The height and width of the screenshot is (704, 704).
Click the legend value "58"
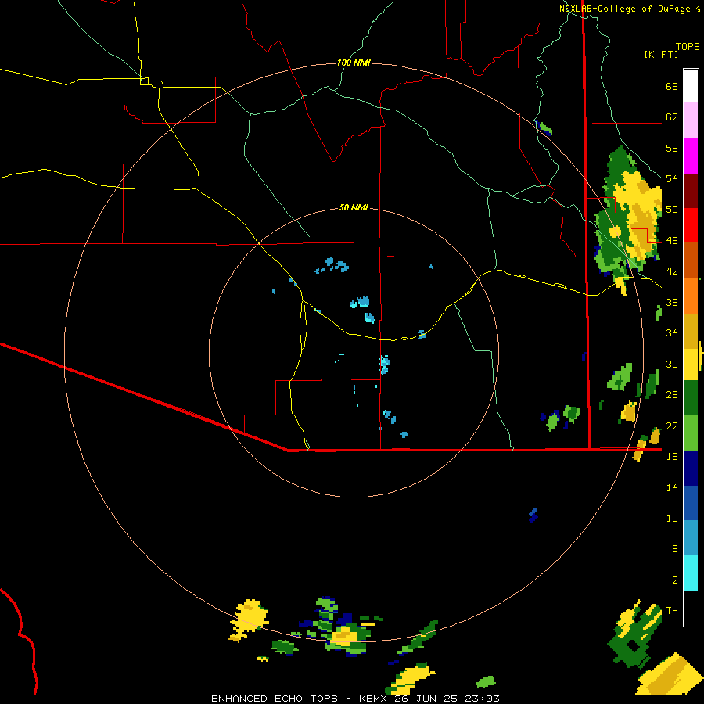(672, 148)
